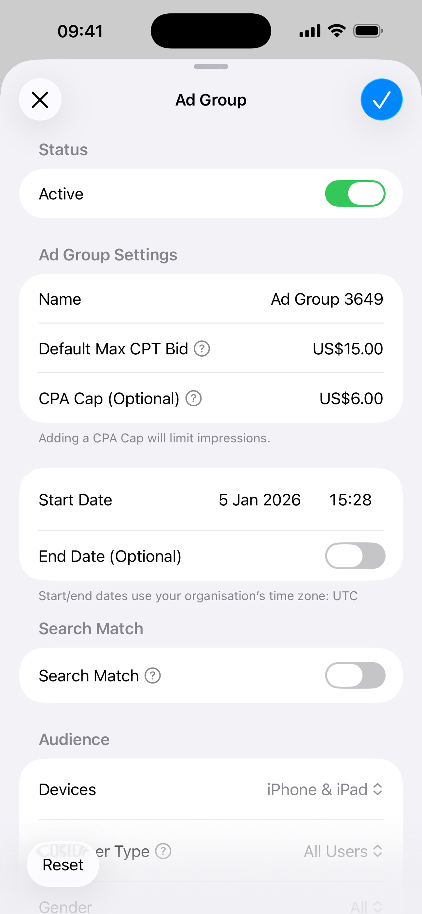Tap the Wi-Fi status icon
Viewport: 422px width, 914px height.
336,31
